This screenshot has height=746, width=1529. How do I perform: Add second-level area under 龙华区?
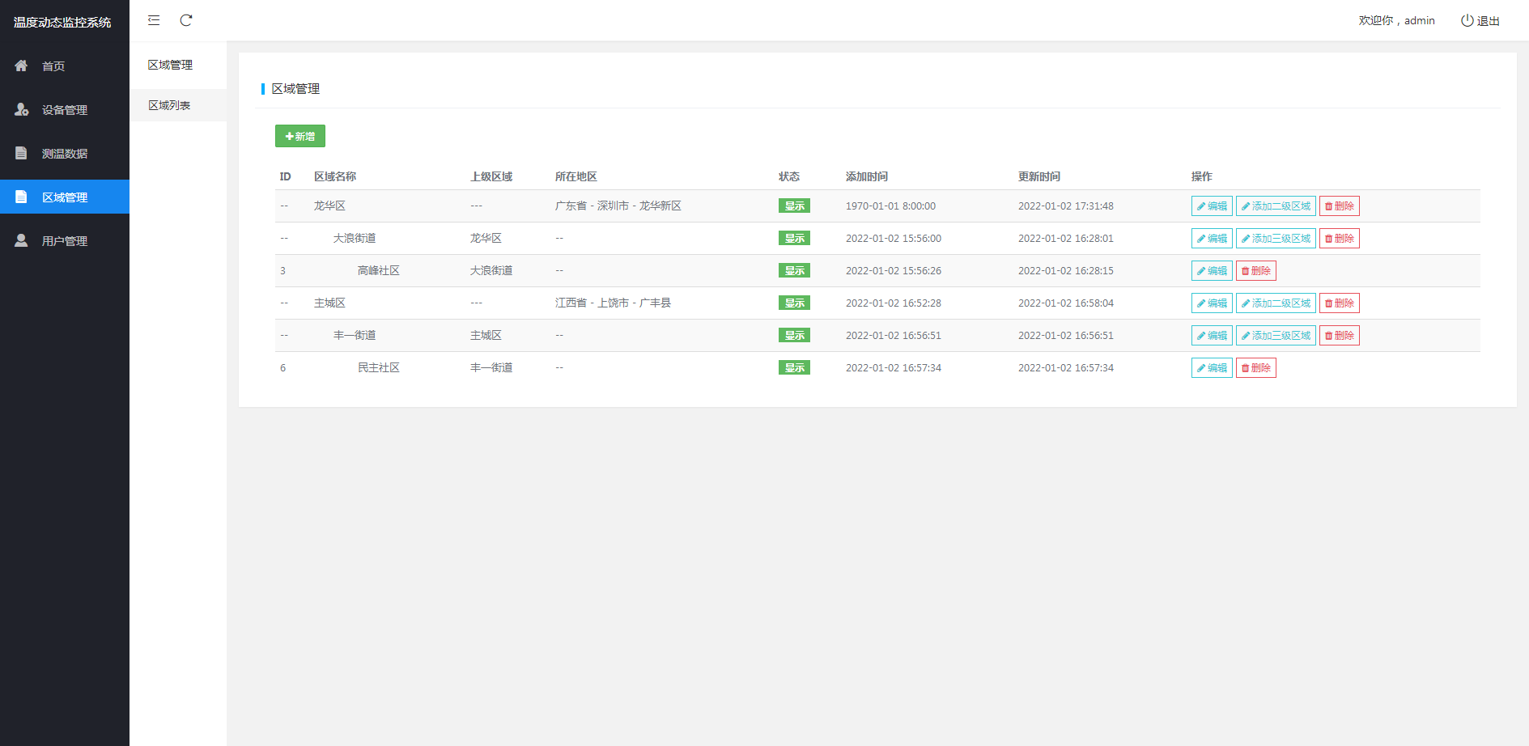point(1276,206)
